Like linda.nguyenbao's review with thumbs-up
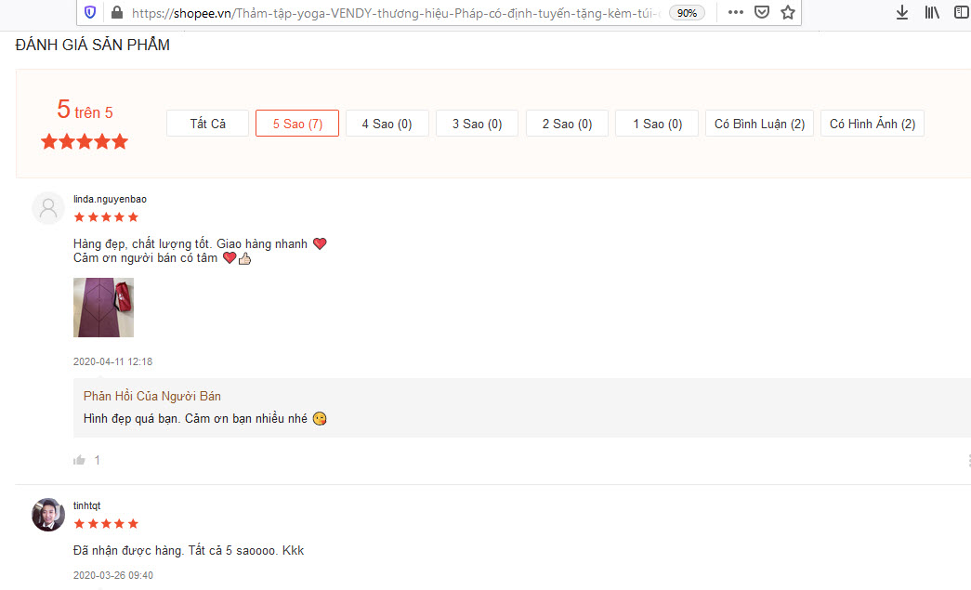The height and width of the screenshot is (590, 971). coord(79,460)
